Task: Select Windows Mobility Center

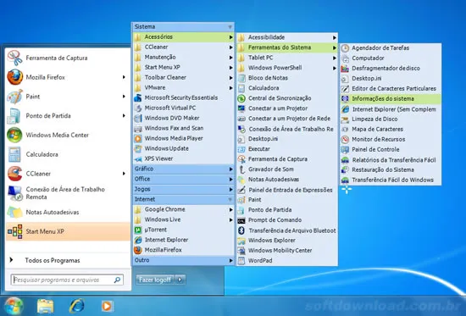Action: pyautogui.click(x=286, y=251)
